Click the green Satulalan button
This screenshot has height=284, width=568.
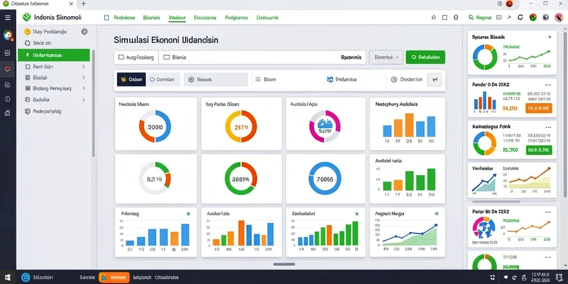coord(425,57)
